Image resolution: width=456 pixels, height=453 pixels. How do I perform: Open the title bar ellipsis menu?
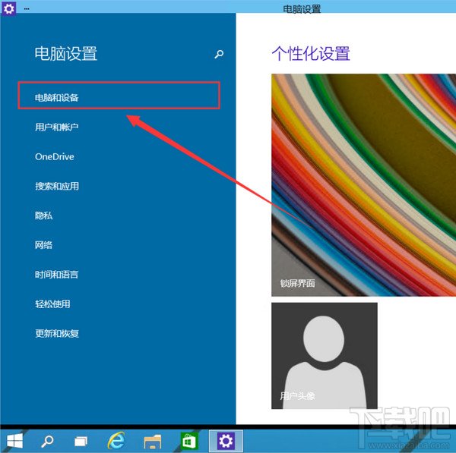[x=27, y=8]
